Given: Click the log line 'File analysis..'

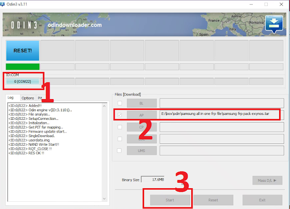Looking at the screenshot, I should coord(29,114).
